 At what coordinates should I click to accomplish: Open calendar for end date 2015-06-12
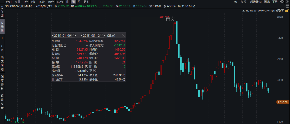(102, 36)
